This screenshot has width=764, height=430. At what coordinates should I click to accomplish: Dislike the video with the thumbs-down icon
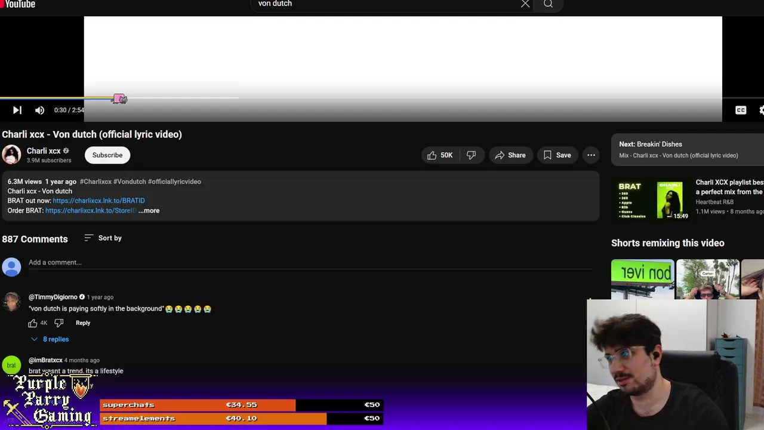[471, 155]
